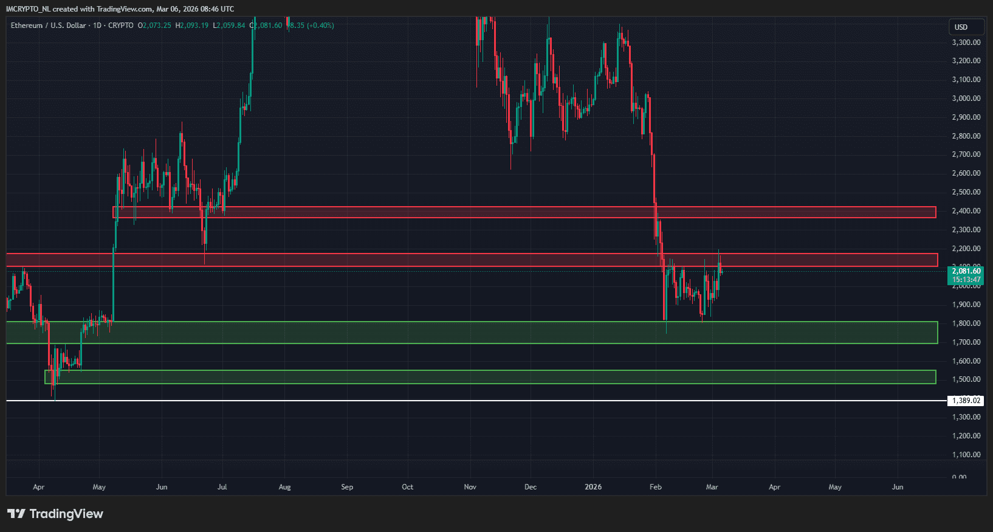Click the 1,100.00 price scale label

tap(966, 455)
